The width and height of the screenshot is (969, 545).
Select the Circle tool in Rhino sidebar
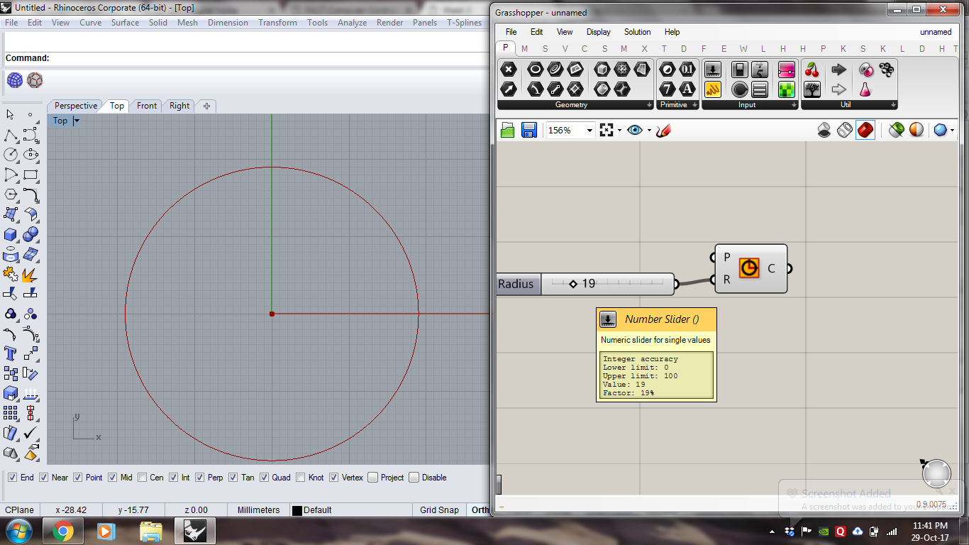coord(11,155)
